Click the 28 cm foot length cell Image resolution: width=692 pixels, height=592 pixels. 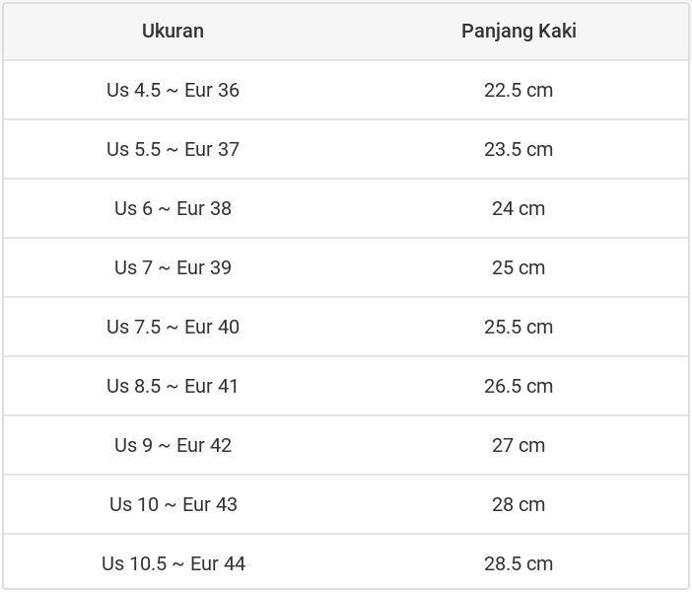(519, 504)
